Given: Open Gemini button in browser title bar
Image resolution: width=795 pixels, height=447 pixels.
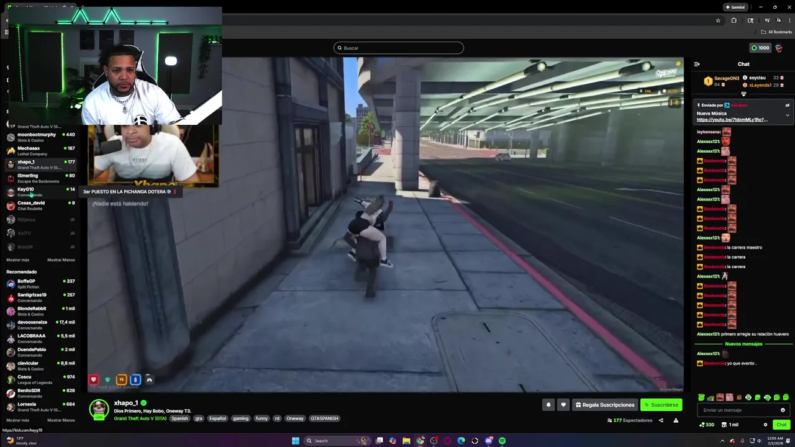Looking at the screenshot, I should (735, 7).
